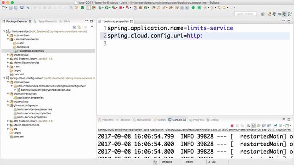
Task: Expand src/main/java under limits-service
Action: [x=8, y=35]
